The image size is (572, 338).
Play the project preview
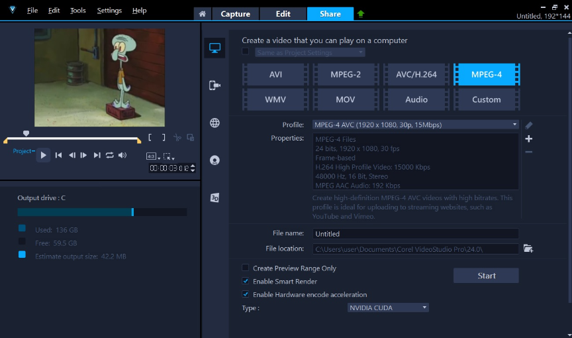(43, 155)
